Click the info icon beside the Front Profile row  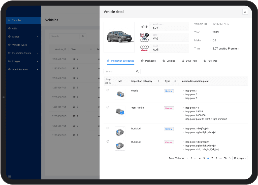[108, 107]
